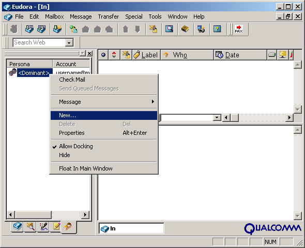305x248 pixels.
Task: Open the Tools menu
Action: [x=155, y=17]
